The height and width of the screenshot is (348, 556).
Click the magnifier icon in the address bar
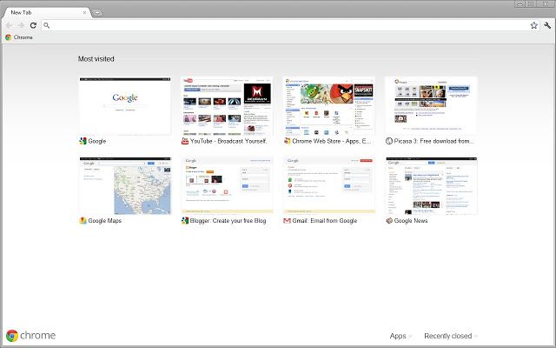coord(46,25)
